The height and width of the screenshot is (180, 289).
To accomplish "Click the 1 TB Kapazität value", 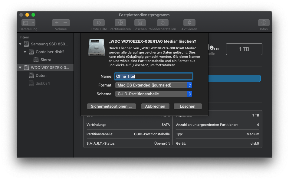I will (256, 115).
